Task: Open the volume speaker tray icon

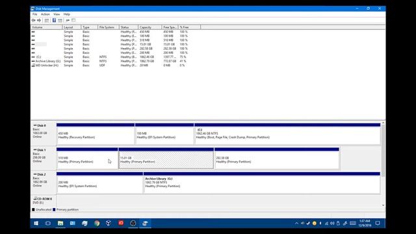Action: (x=332, y=224)
